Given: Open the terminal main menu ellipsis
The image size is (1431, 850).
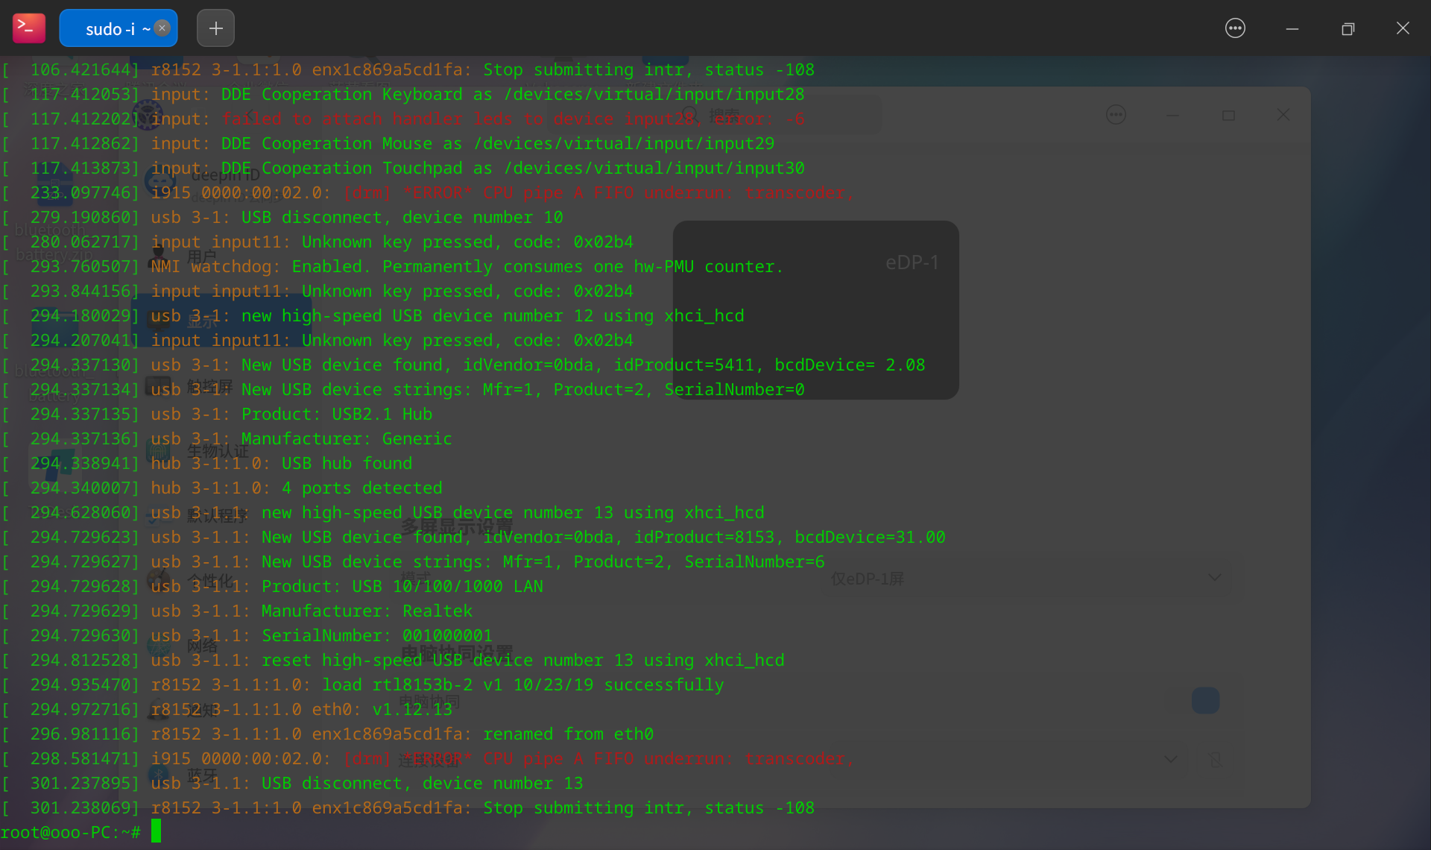Looking at the screenshot, I should 1235,28.
